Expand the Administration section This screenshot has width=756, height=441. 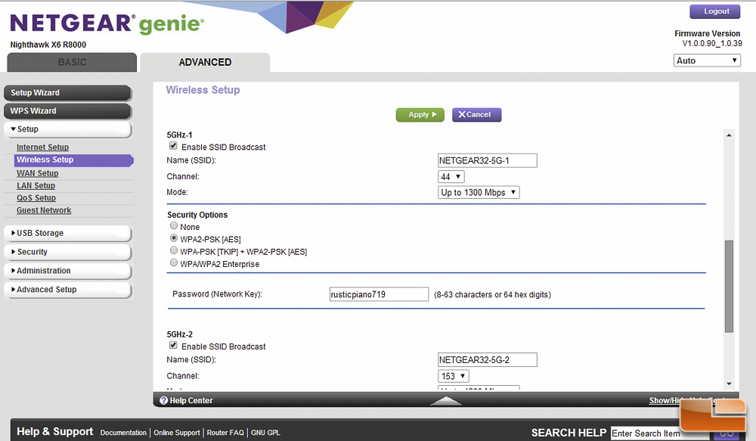coord(67,271)
